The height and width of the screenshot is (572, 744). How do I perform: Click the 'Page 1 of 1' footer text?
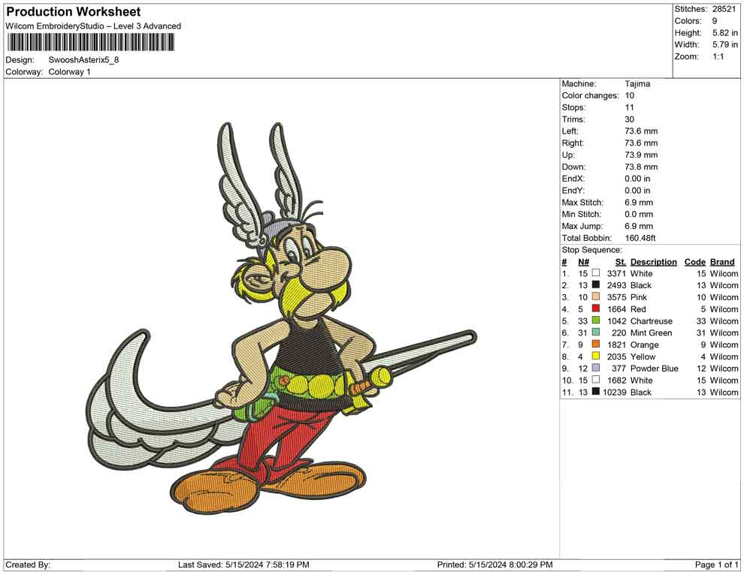click(716, 564)
